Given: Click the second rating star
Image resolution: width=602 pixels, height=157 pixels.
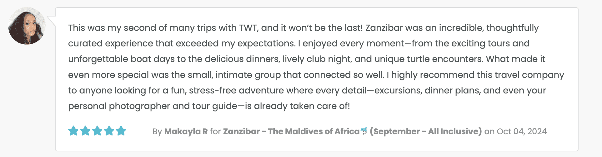Looking at the screenshot, I should 85,131.
